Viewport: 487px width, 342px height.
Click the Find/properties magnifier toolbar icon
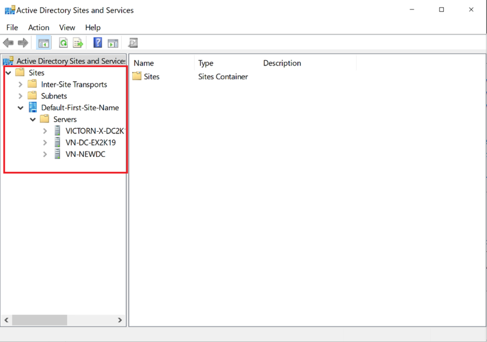point(133,43)
